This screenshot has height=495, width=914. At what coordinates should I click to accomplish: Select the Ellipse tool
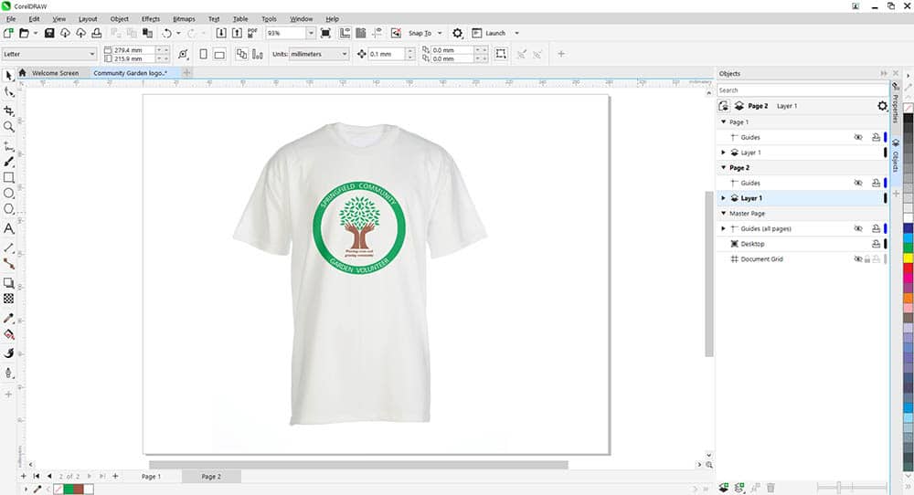9,194
